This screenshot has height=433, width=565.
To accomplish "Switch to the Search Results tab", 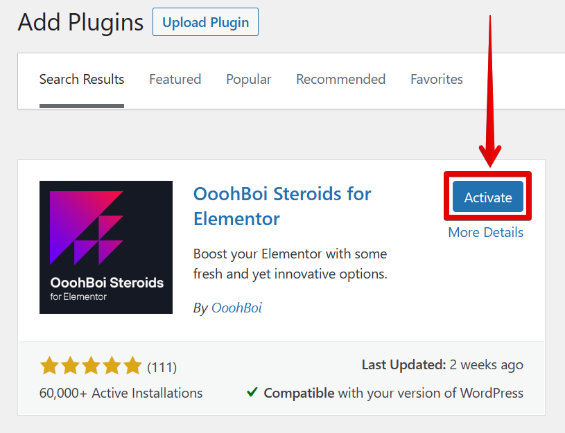I will (x=82, y=80).
